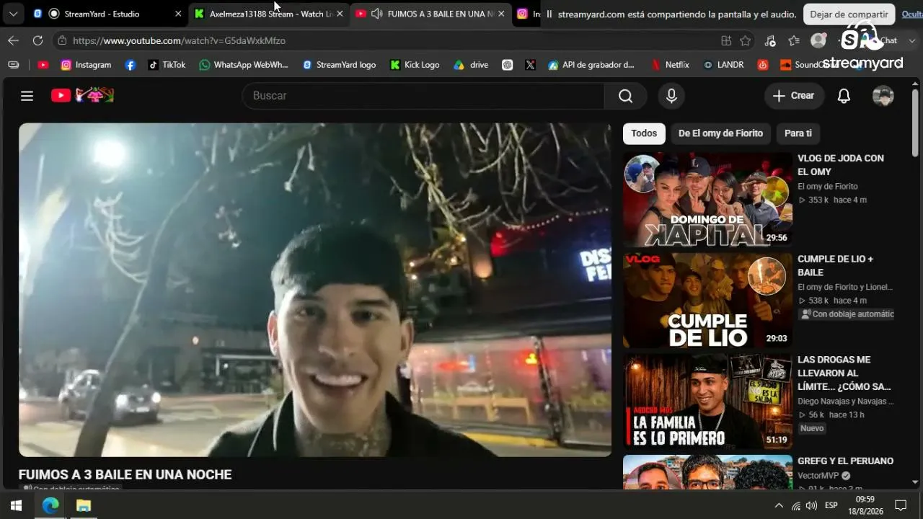Open the Kick Logo bookmark
The image size is (923, 519).
[415, 65]
